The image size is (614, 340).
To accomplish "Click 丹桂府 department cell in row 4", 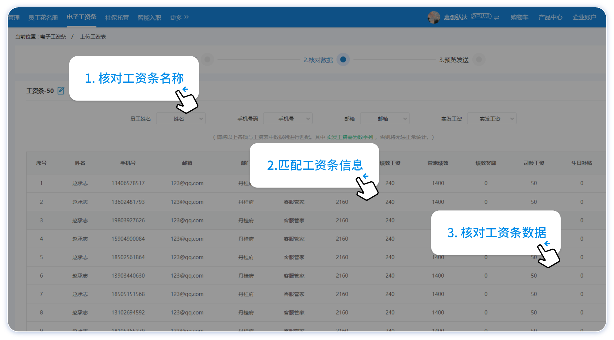I will pos(246,239).
